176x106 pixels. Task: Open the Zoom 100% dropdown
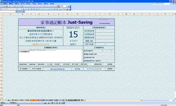(66, 6)
